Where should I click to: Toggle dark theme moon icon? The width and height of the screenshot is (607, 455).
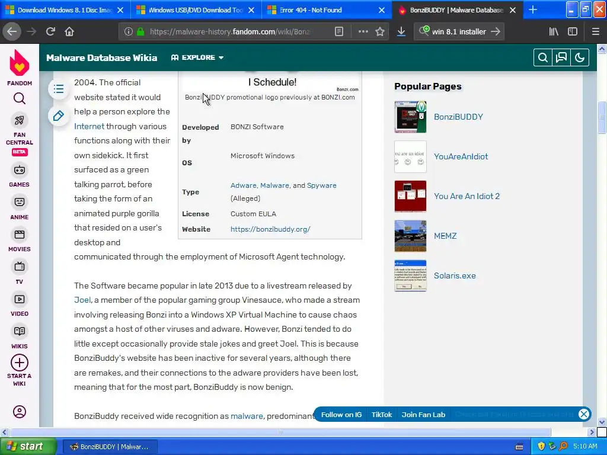pos(580,57)
